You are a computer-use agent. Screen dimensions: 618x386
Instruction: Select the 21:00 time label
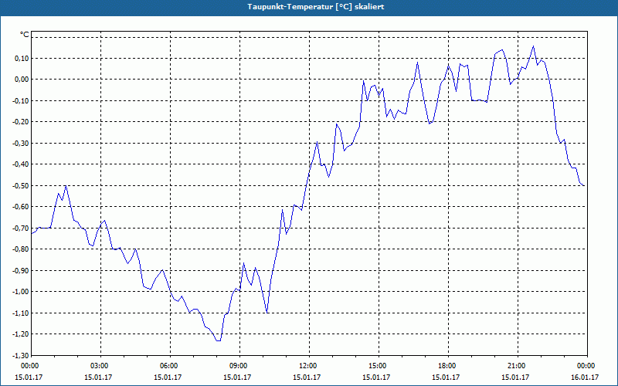(517, 366)
